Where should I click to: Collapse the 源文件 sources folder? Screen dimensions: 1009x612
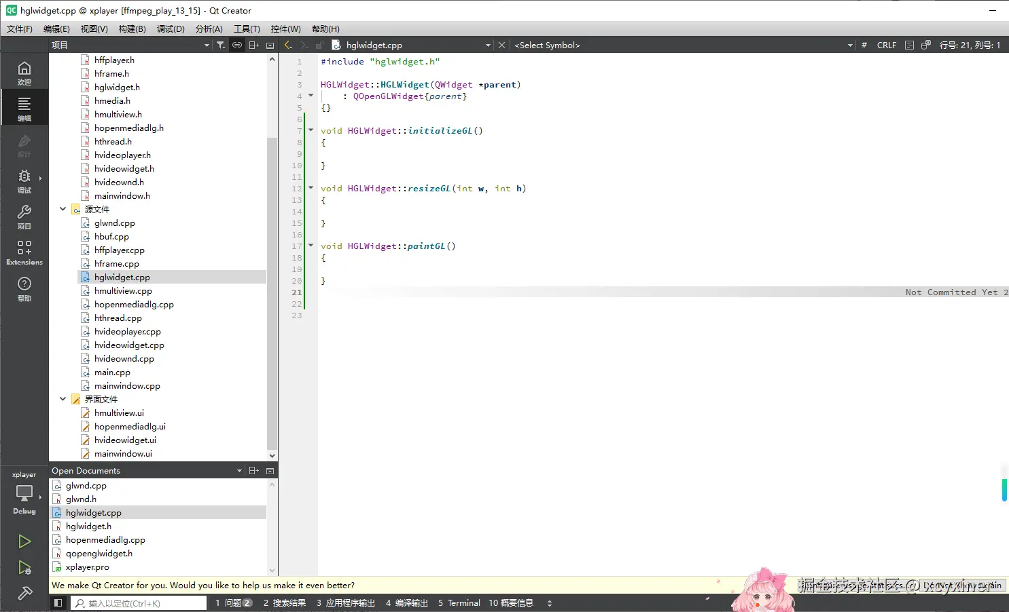click(x=63, y=209)
